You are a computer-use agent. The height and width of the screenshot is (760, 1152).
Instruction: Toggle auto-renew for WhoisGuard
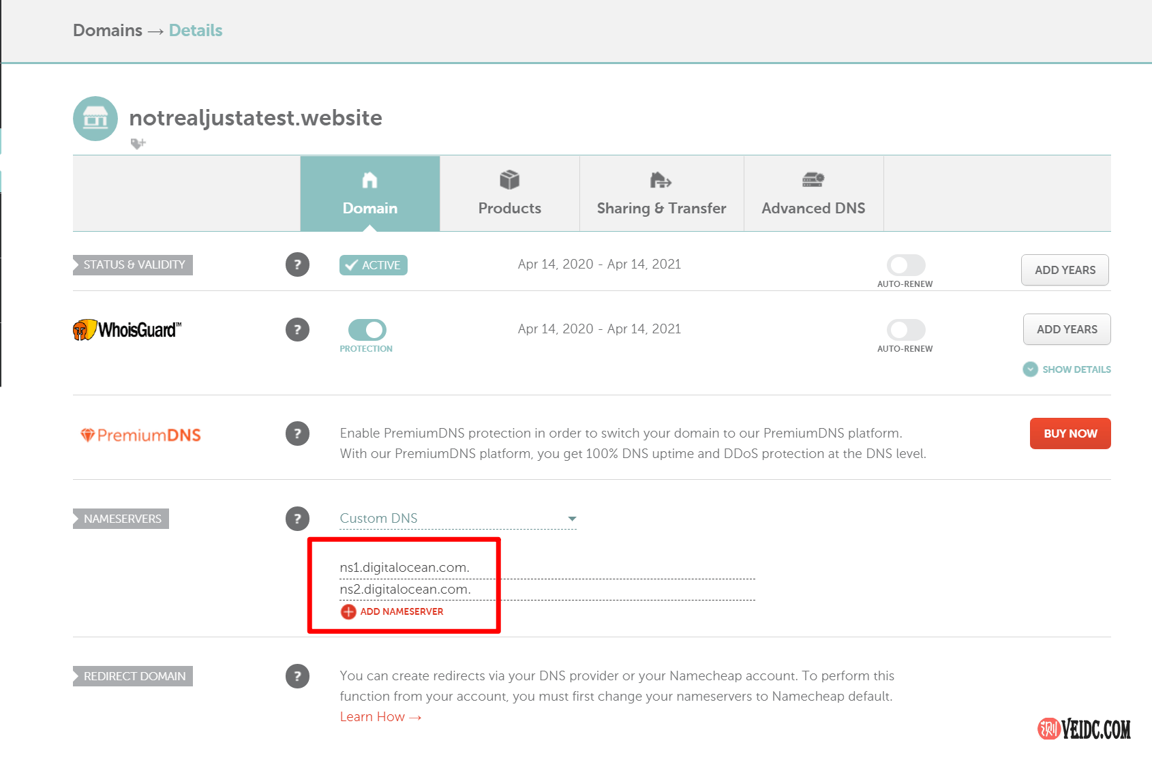[906, 330]
